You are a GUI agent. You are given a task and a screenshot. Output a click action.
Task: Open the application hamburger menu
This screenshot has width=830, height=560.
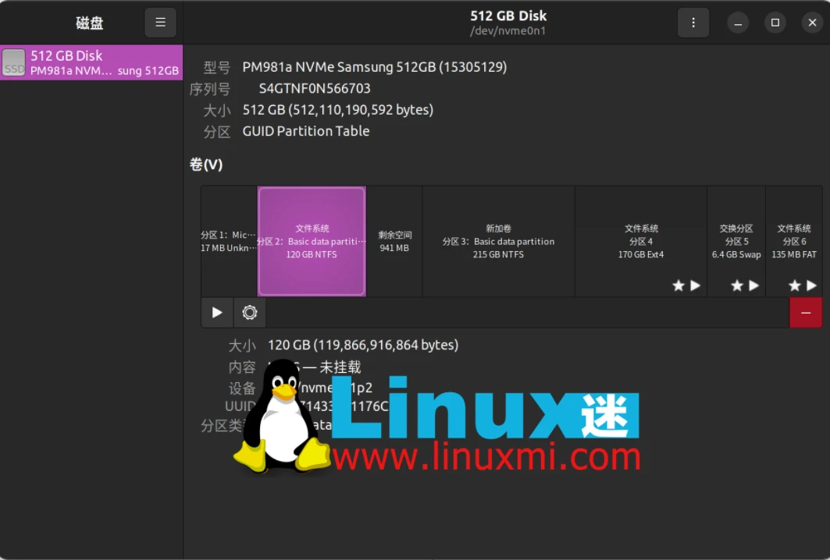tap(160, 23)
